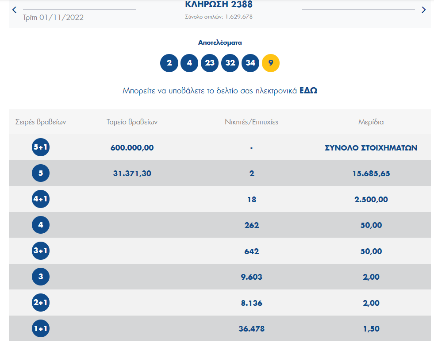Screen dimensions: 434x347
Task: Select winning number ball 2
Action: coord(169,63)
